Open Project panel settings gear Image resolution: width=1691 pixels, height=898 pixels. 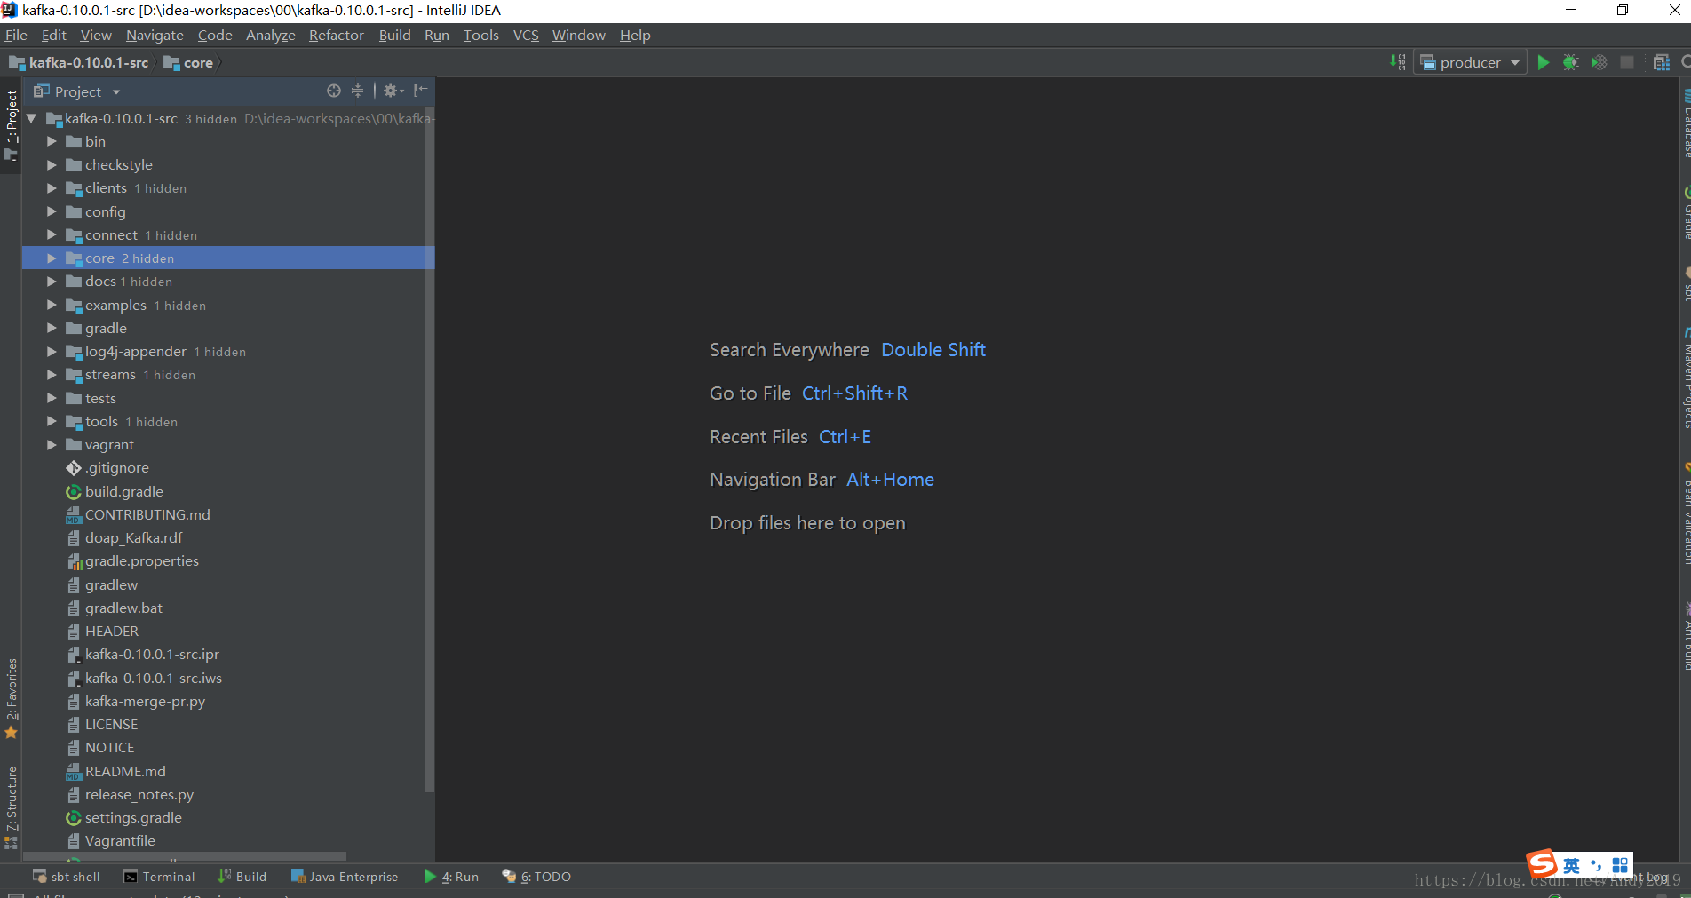click(x=393, y=91)
